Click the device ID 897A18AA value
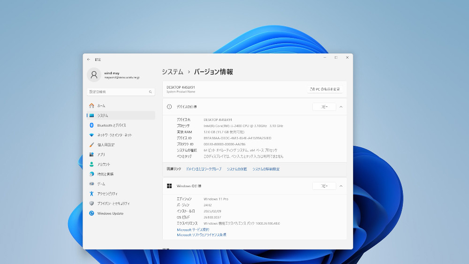469x264 pixels. (x=237, y=138)
